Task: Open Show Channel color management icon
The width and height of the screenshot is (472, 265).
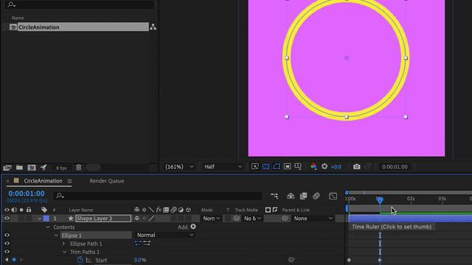Action: [x=313, y=166]
